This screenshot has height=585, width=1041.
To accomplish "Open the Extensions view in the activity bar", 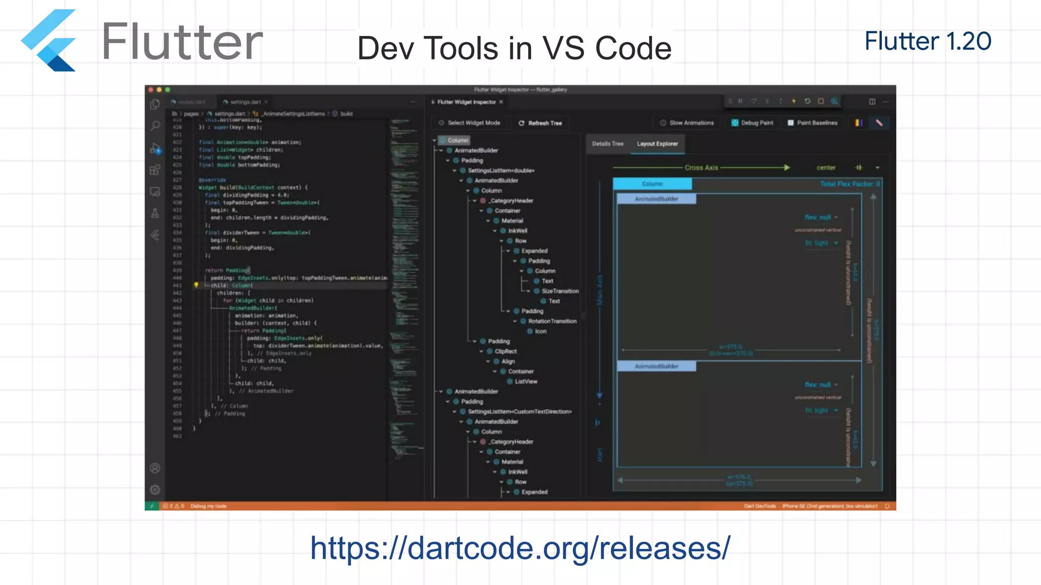I will click(155, 170).
